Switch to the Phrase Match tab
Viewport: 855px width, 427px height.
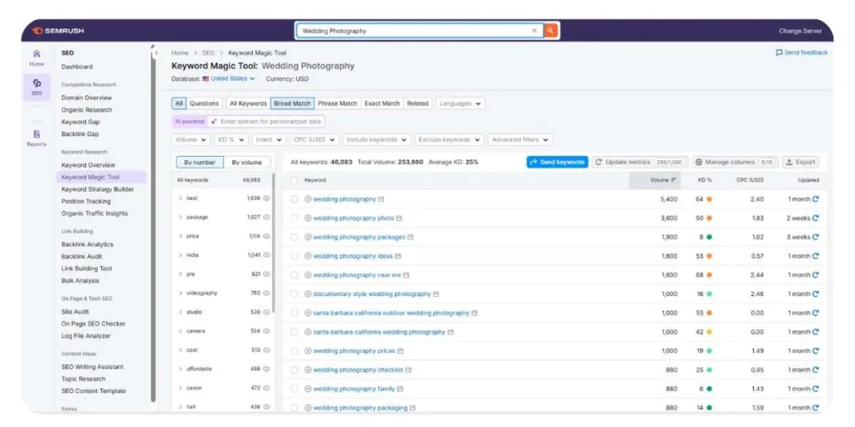click(337, 103)
